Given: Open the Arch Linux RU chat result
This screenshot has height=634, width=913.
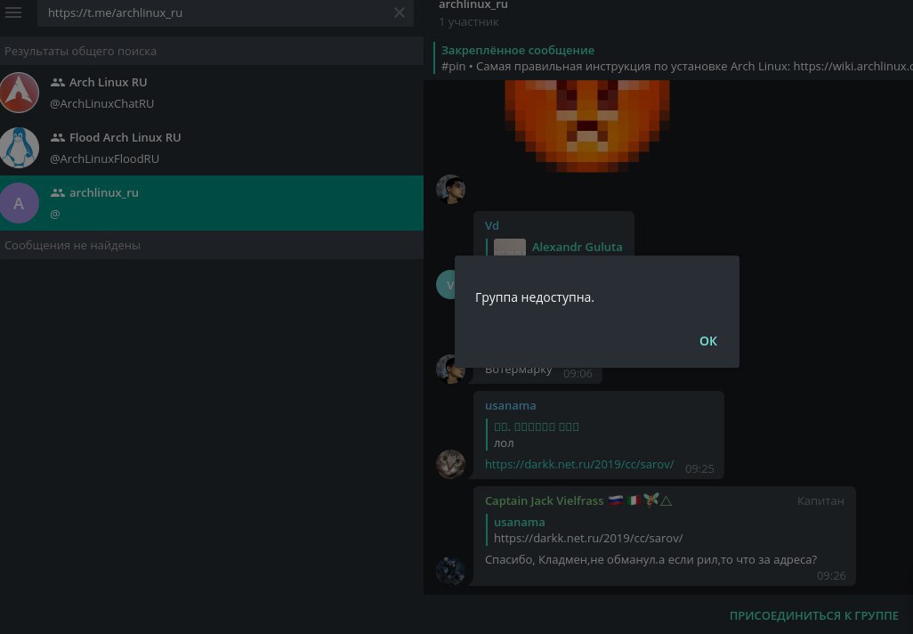Looking at the screenshot, I should (212, 93).
